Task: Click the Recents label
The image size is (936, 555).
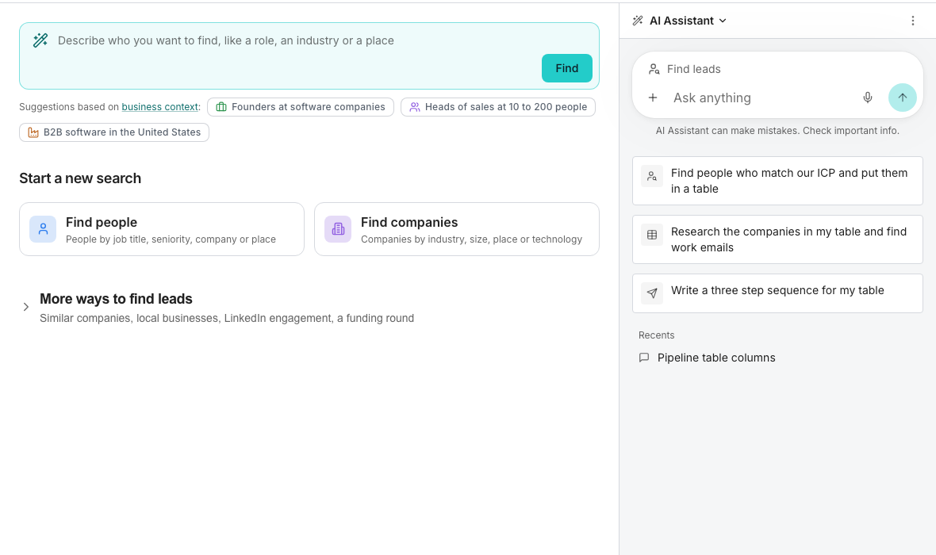Action: pos(656,335)
